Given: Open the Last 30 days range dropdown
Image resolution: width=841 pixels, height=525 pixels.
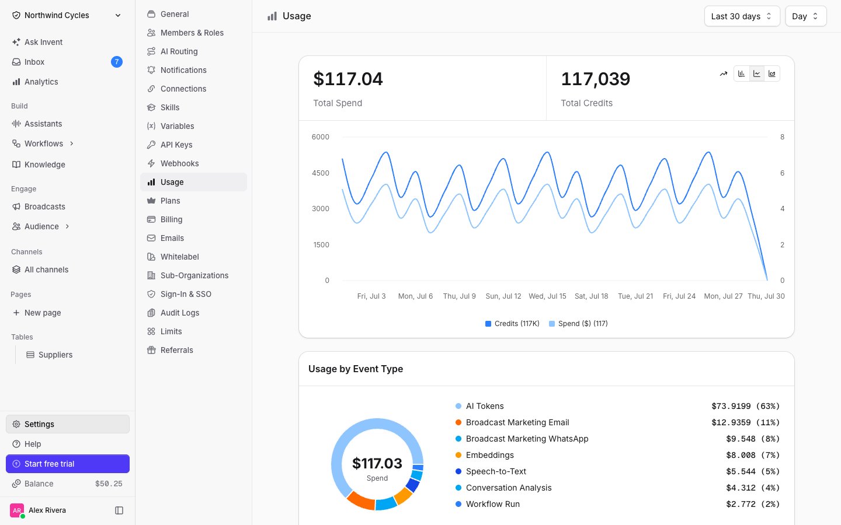Looking at the screenshot, I should click(x=742, y=16).
